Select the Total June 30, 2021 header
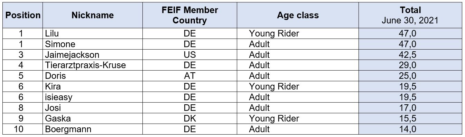Viewport: 465px width, 137px height. click(410, 15)
